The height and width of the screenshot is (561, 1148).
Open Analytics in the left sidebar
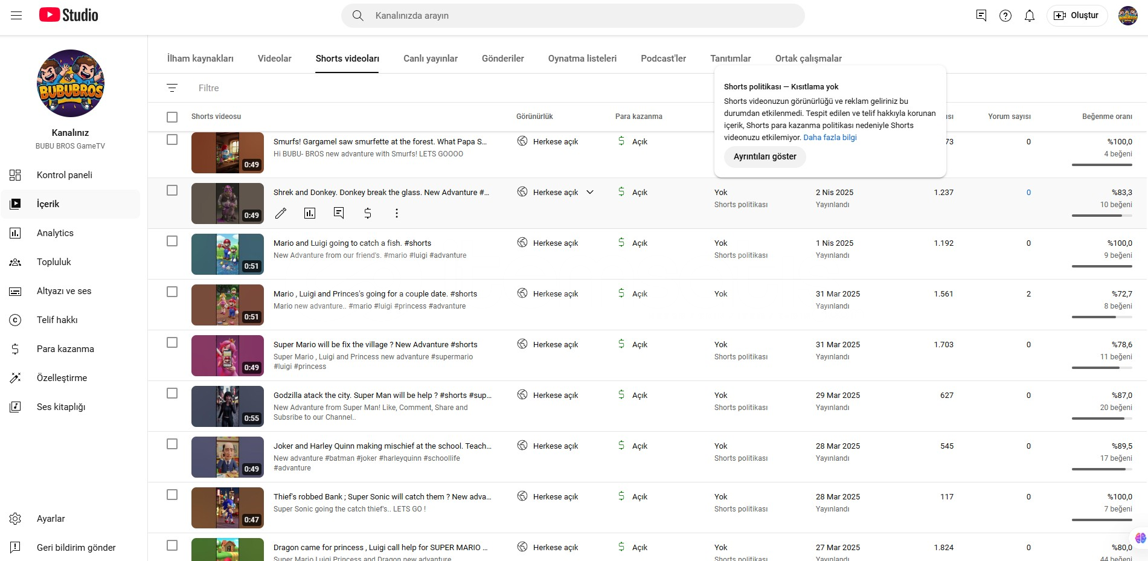point(55,233)
